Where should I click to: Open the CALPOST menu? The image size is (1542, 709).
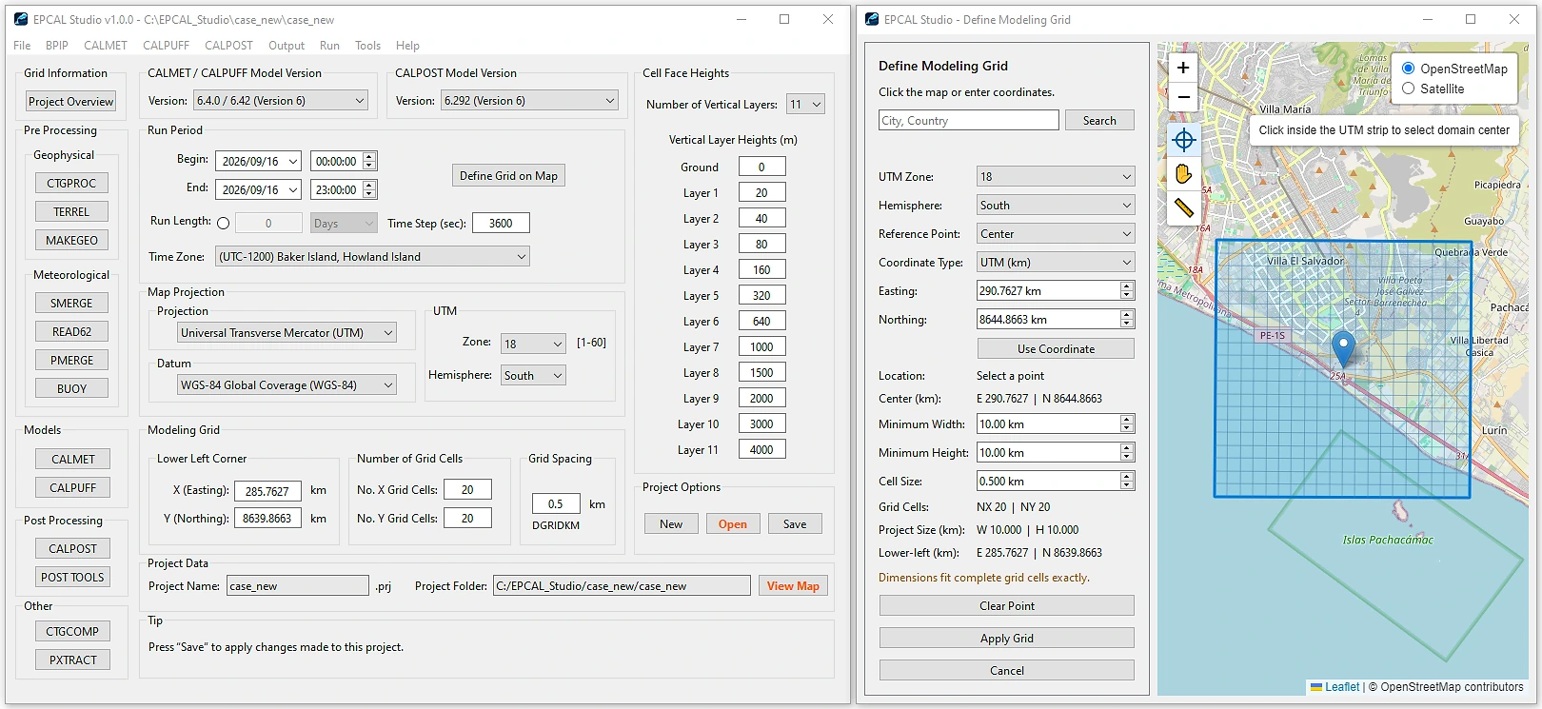coord(228,46)
